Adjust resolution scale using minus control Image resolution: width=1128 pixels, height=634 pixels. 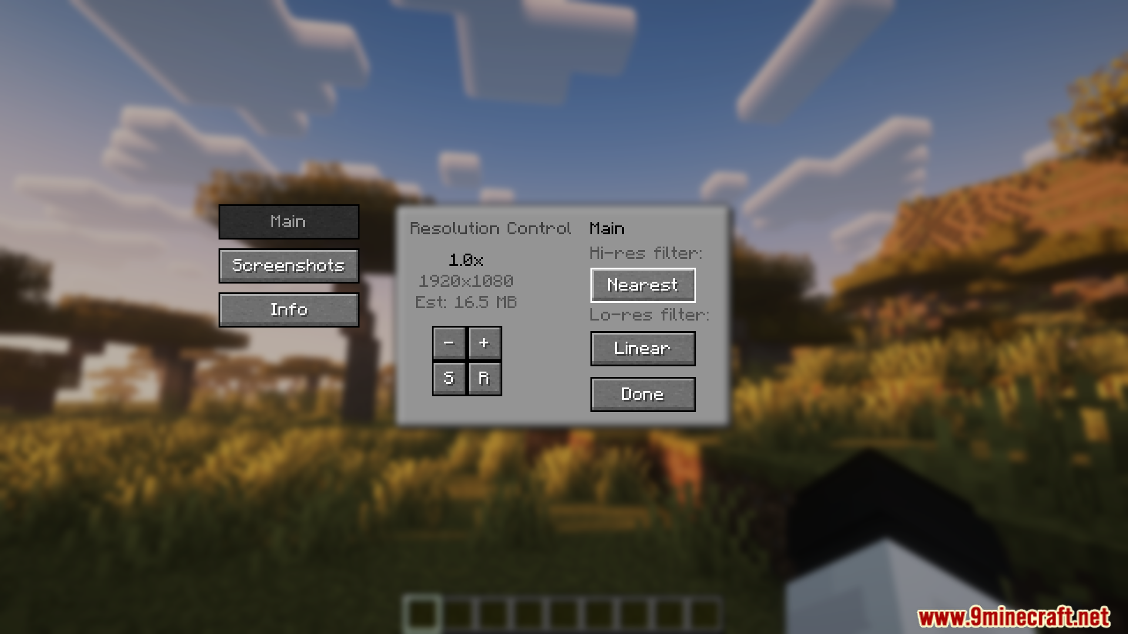tap(449, 342)
